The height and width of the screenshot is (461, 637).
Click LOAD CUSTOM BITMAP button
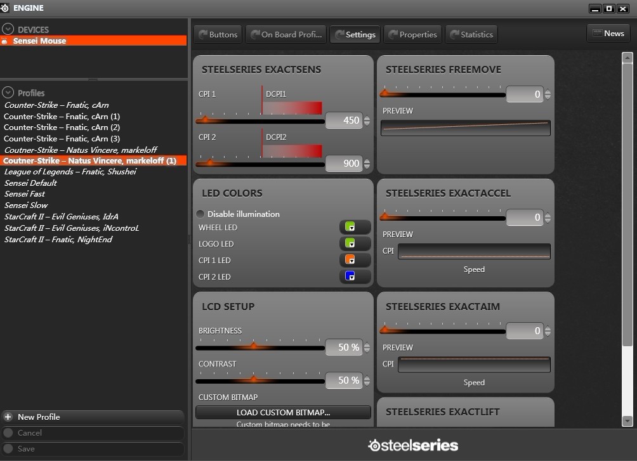(283, 412)
